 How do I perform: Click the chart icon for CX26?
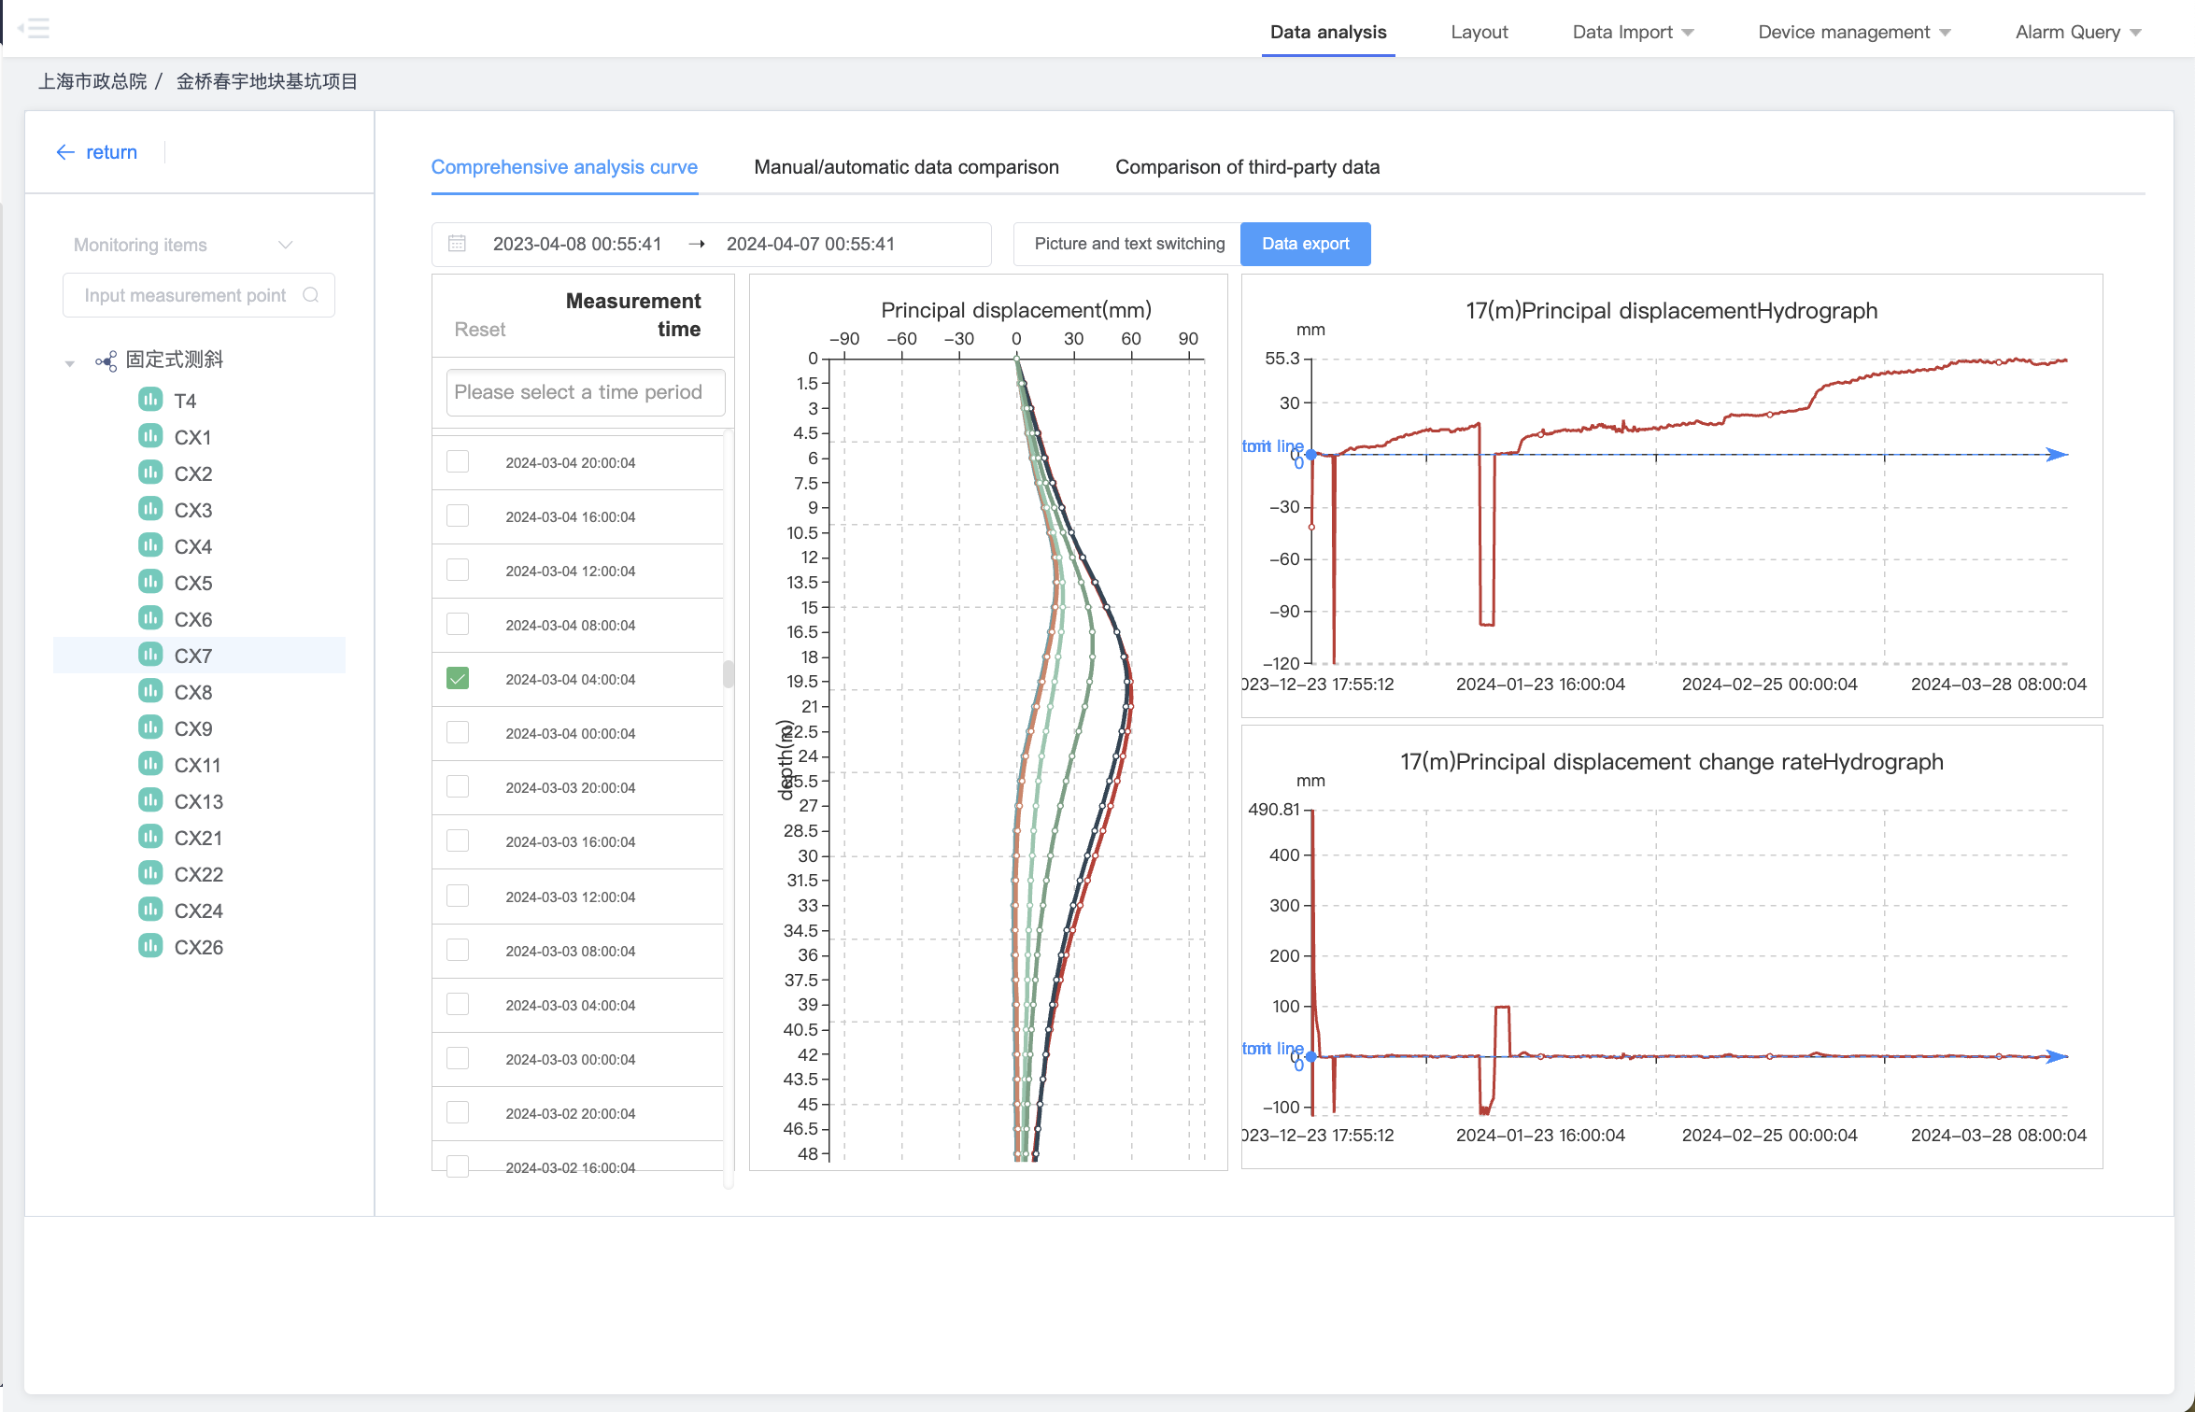coord(150,946)
